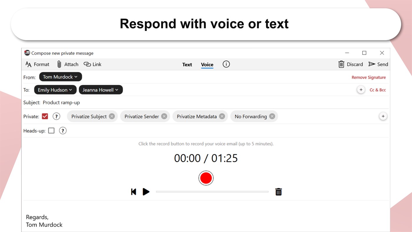Image resolution: width=412 pixels, height=232 pixels.
Task: Open the info icon beside Voice
Action: [x=226, y=64]
